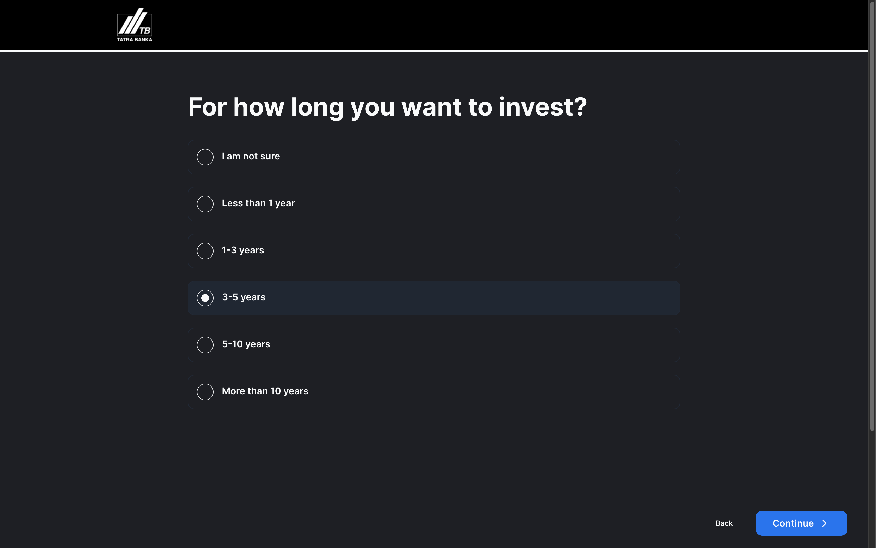The width and height of the screenshot is (876, 548).
Task: Go back with the Back link
Action: pyautogui.click(x=724, y=523)
